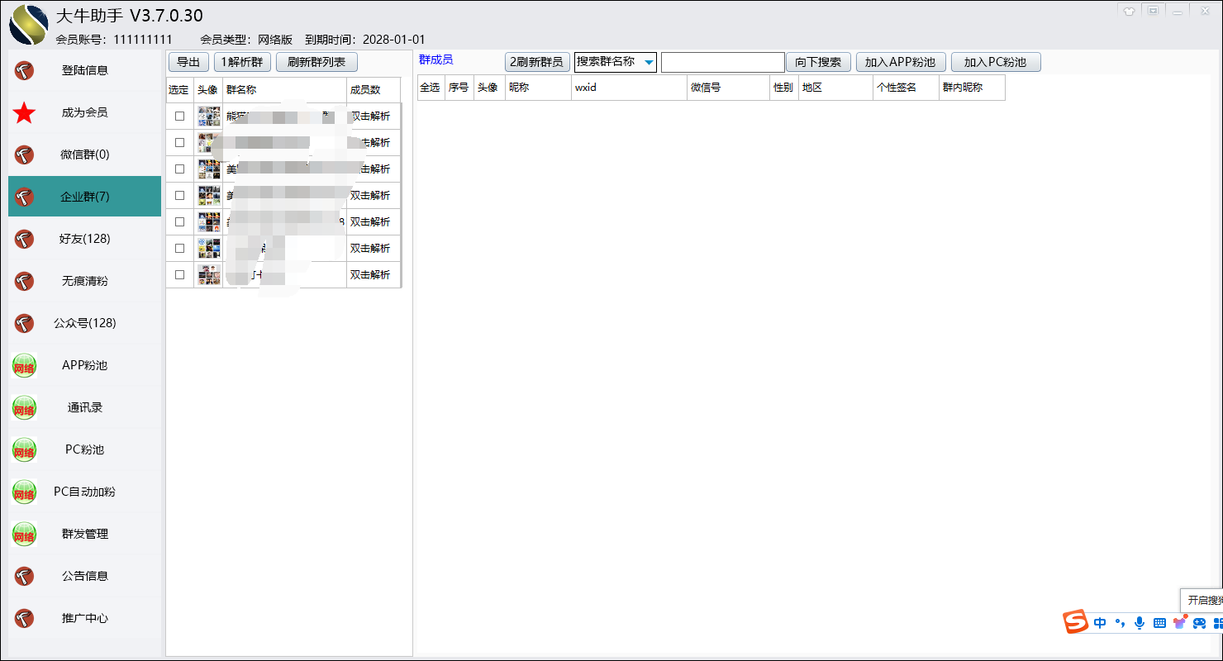Toggle the Chinese/English 中 input switch
The image size is (1223, 661).
point(1099,622)
